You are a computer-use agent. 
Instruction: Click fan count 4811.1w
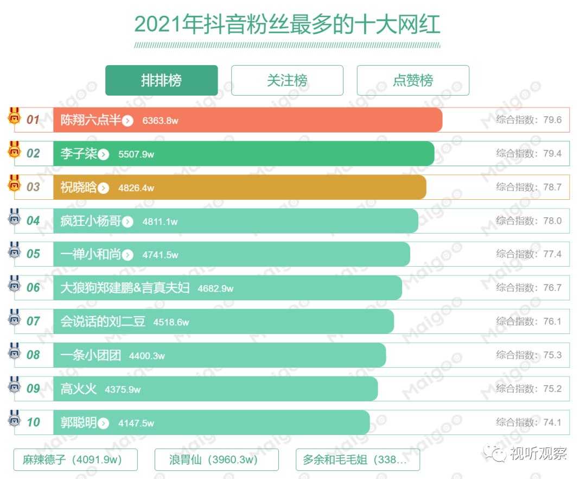[160, 222]
